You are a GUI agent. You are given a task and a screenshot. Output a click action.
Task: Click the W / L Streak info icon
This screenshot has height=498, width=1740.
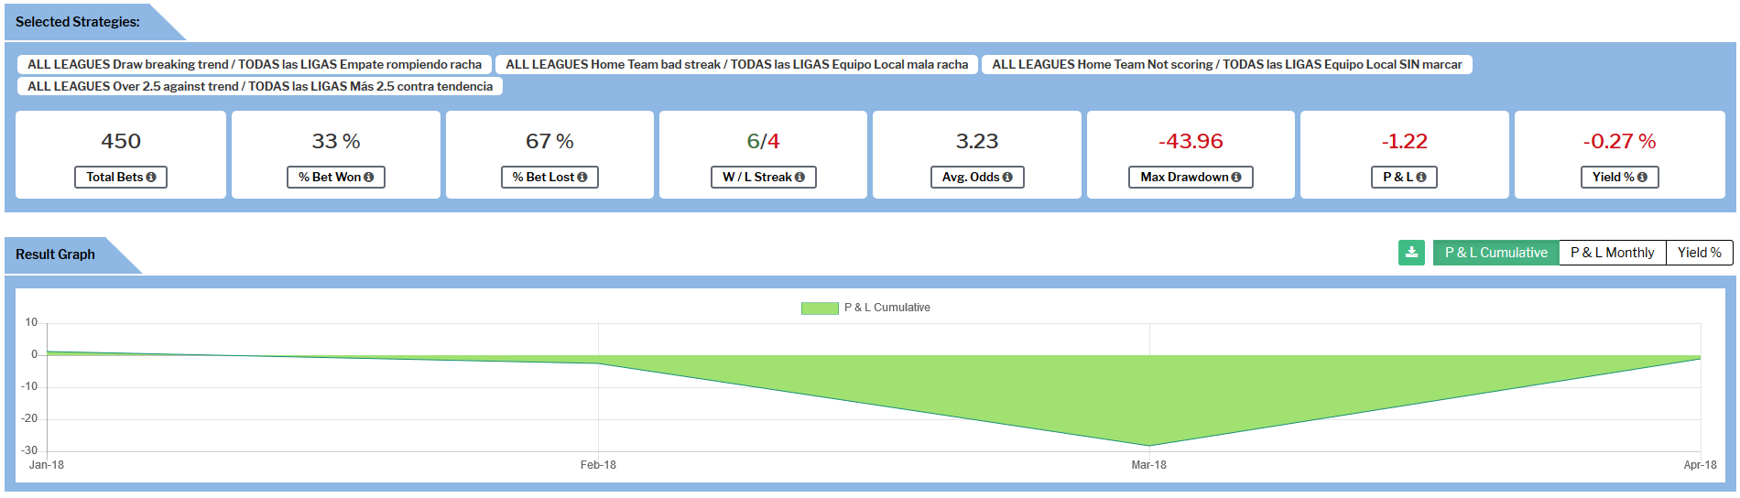pyautogui.click(x=799, y=178)
